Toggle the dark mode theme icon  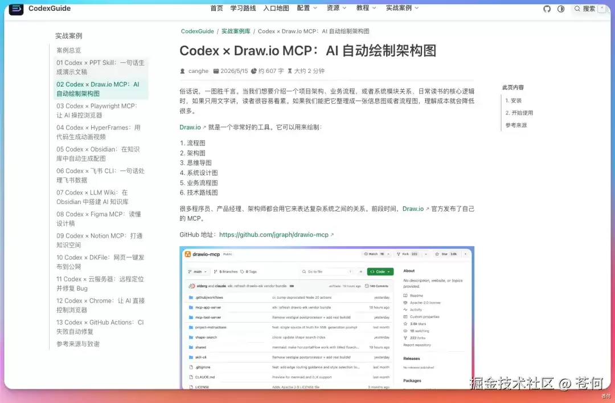coord(561,9)
